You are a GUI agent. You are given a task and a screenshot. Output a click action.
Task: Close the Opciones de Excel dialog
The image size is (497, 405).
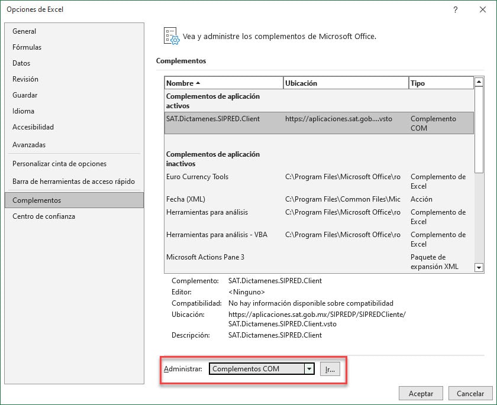[x=483, y=9]
